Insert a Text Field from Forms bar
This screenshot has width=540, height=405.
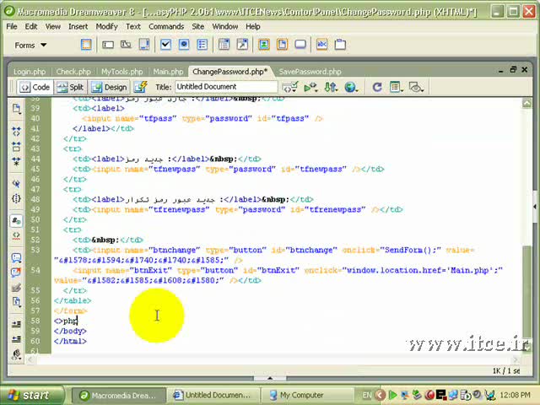[x=108, y=45]
